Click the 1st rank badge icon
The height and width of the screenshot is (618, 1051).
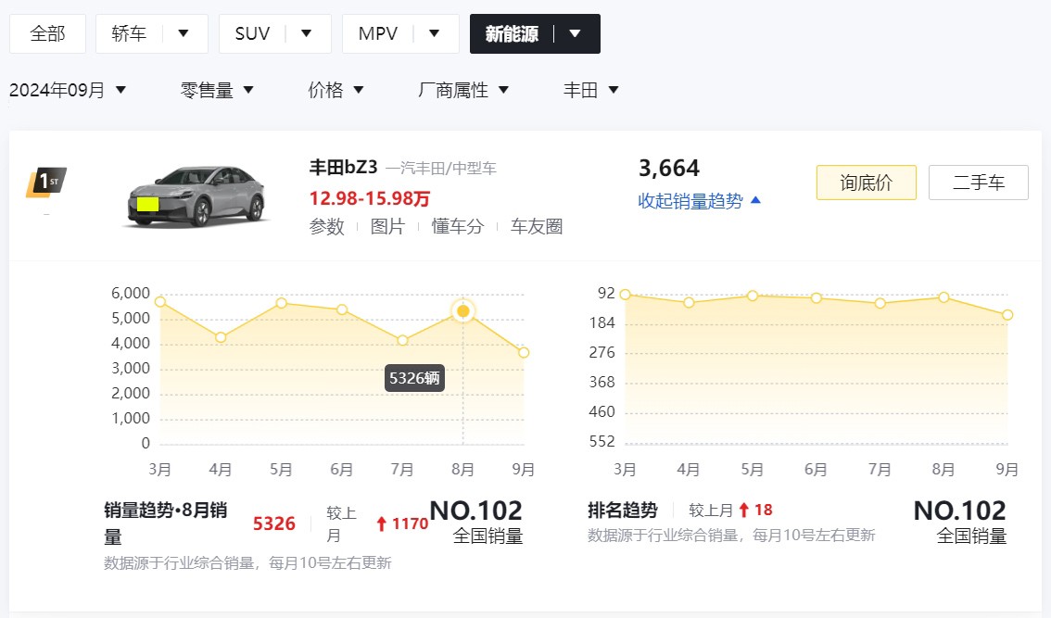(x=46, y=183)
